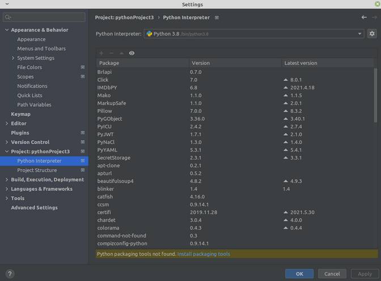Viewport: 381px width, 281px height.
Task: Click the back navigation arrow
Action: (364, 17)
